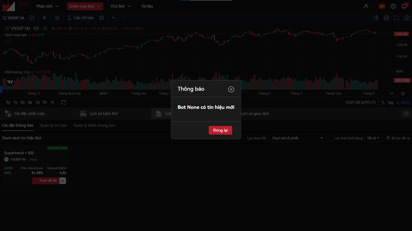Close the Thông báo dialog with X icon
This screenshot has width=412, height=231.
tap(231, 89)
